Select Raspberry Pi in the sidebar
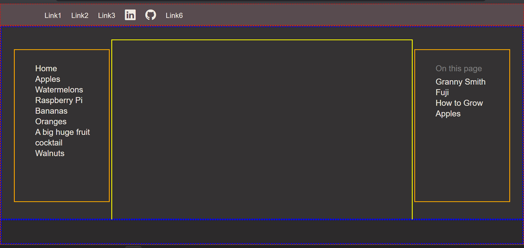The height and width of the screenshot is (248, 524). tap(59, 100)
